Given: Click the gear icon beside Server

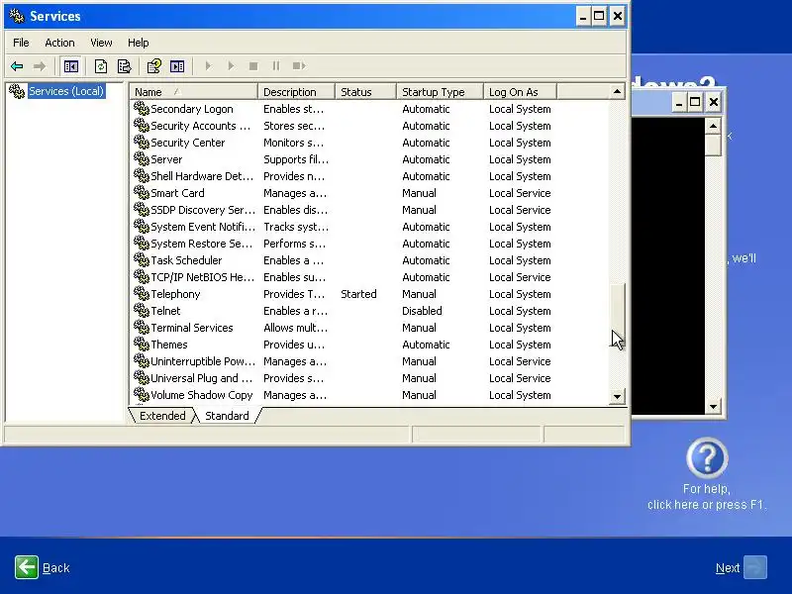Looking at the screenshot, I should pos(141,158).
